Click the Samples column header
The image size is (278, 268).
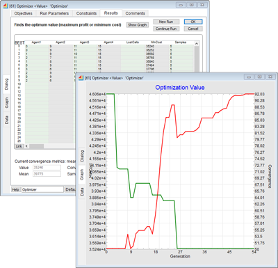(181, 42)
